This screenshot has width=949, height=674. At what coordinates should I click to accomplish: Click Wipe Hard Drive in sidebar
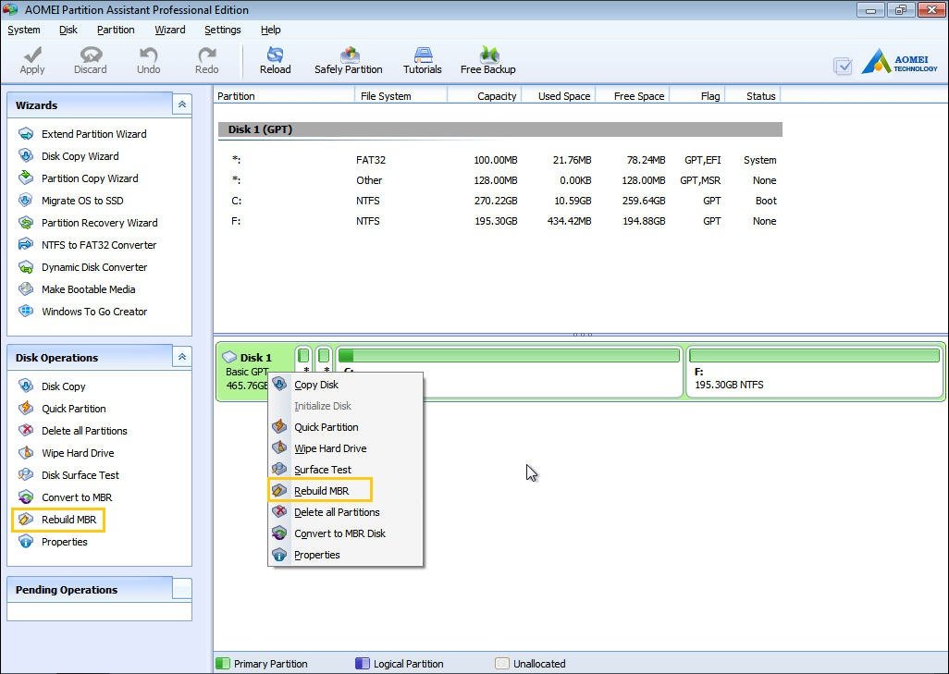click(66, 452)
